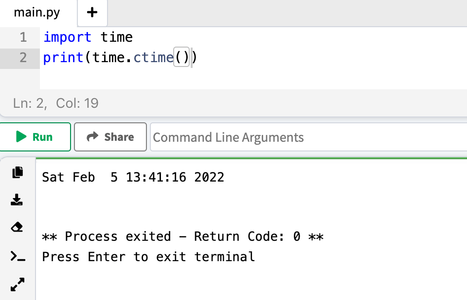Copy the terminal output

pos(18,172)
